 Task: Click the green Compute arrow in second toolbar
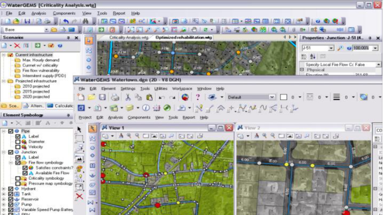coord(101,30)
